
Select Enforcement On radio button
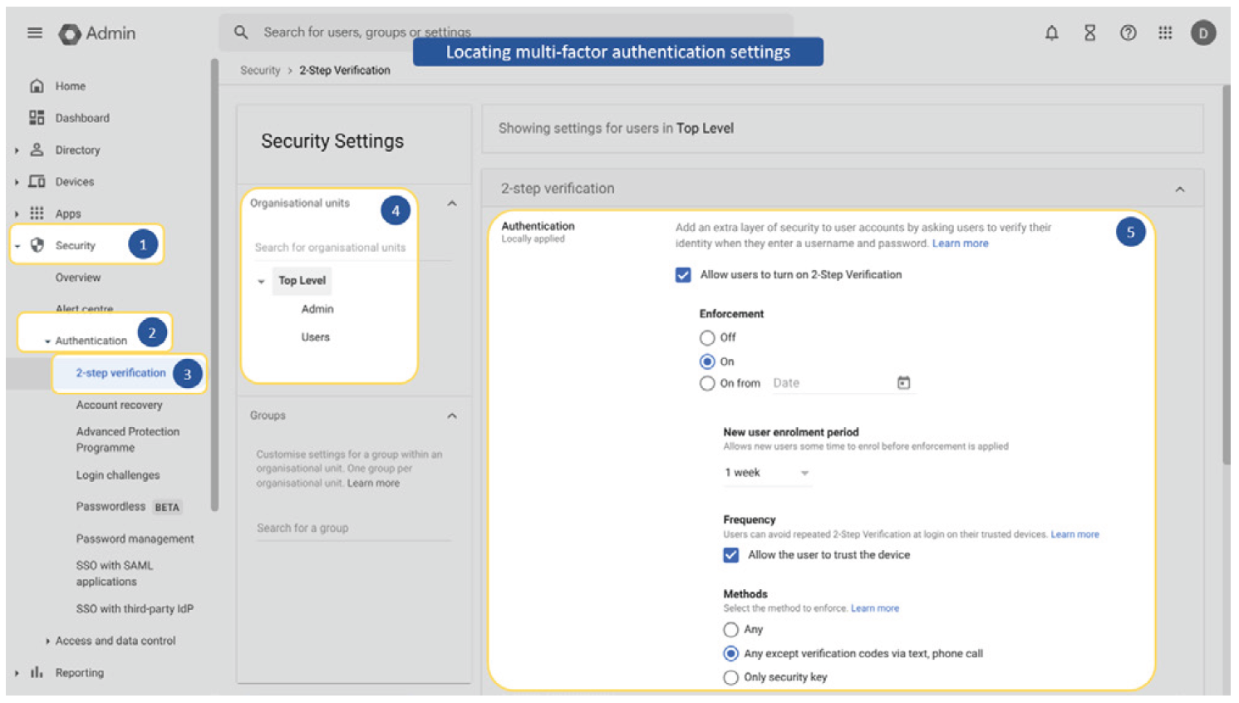tap(707, 361)
